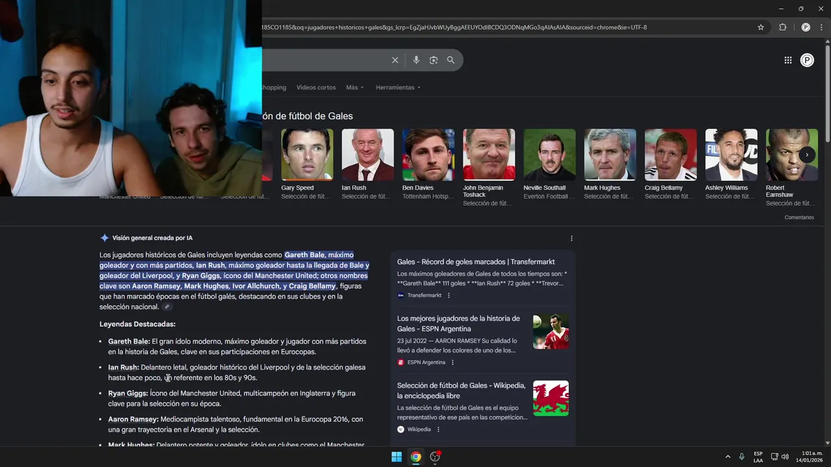Click the "Visión general creada por IA" label
The width and height of the screenshot is (831, 467).
[152, 238]
